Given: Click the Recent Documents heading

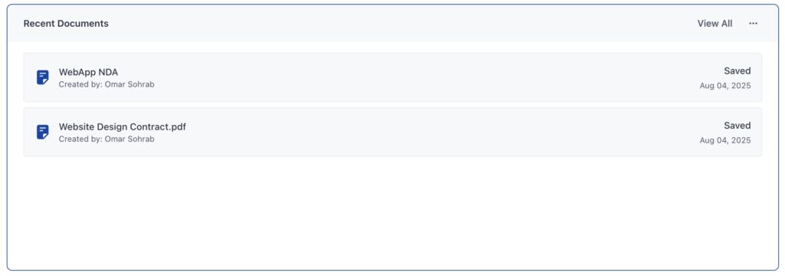Looking at the screenshot, I should click(x=66, y=24).
